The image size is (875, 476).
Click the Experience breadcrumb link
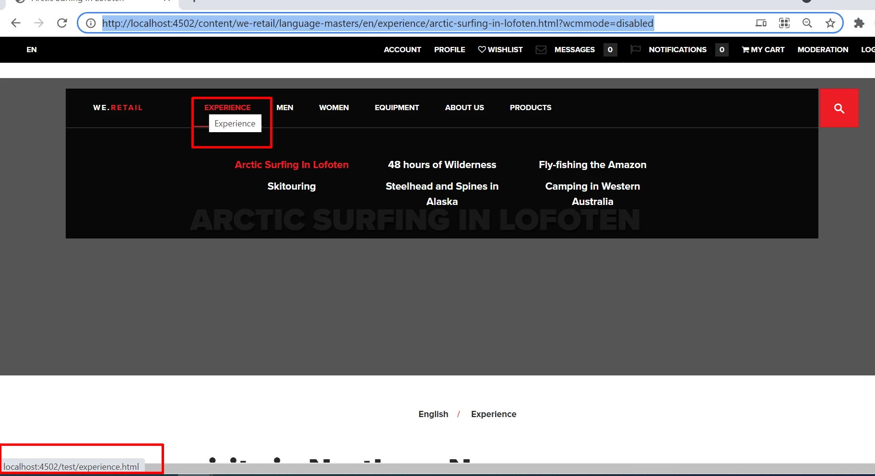[494, 414]
